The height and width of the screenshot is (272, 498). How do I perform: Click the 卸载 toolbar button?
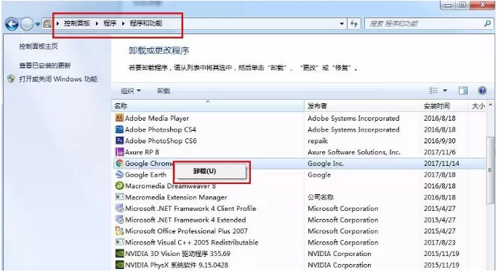(x=164, y=91)
